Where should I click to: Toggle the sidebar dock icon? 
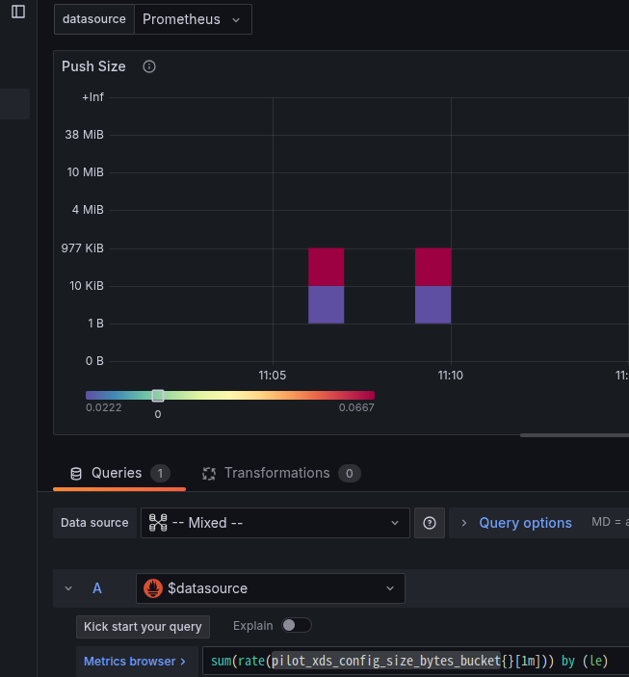point(18,12)
